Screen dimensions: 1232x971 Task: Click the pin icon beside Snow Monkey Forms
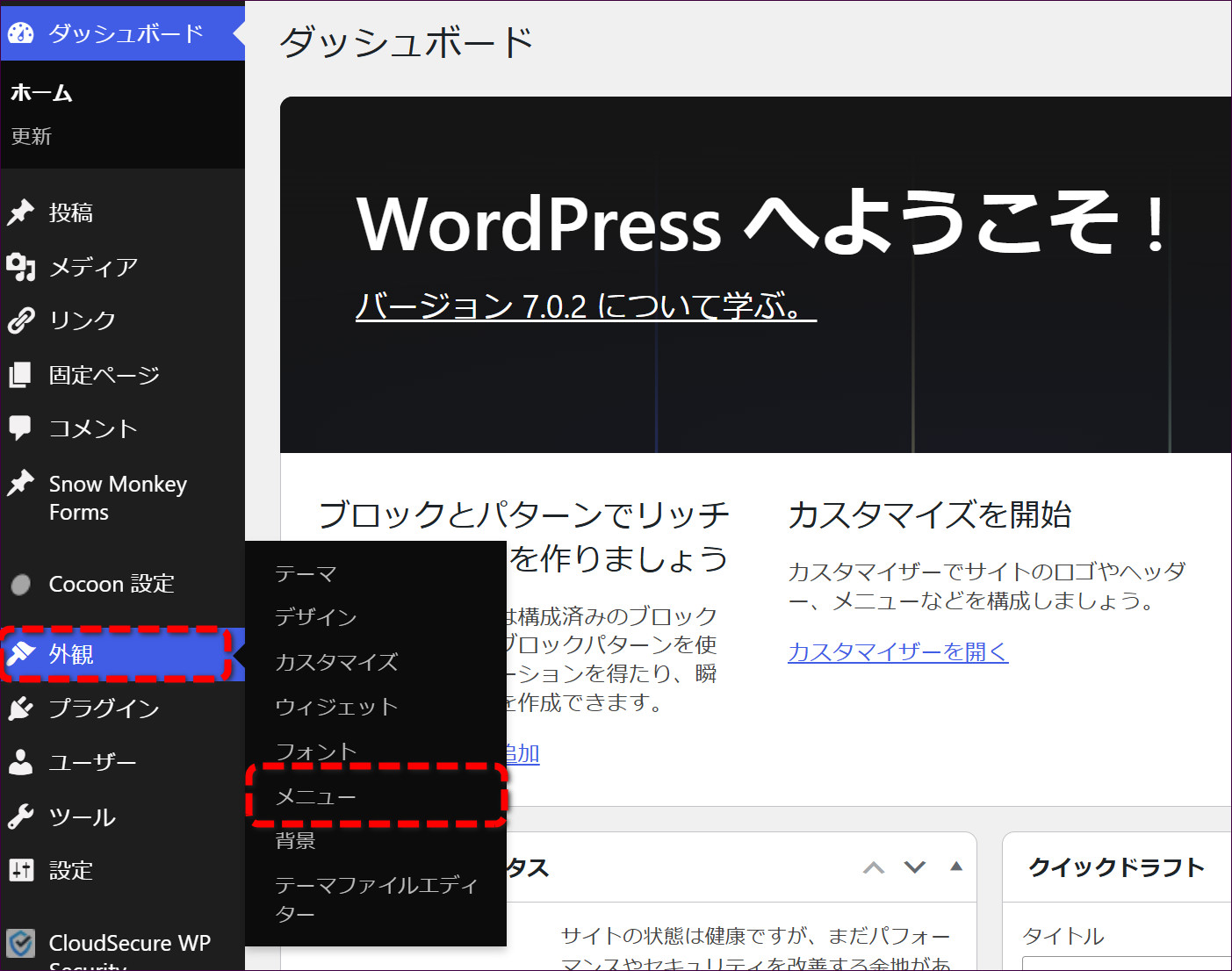coord(20,483)
